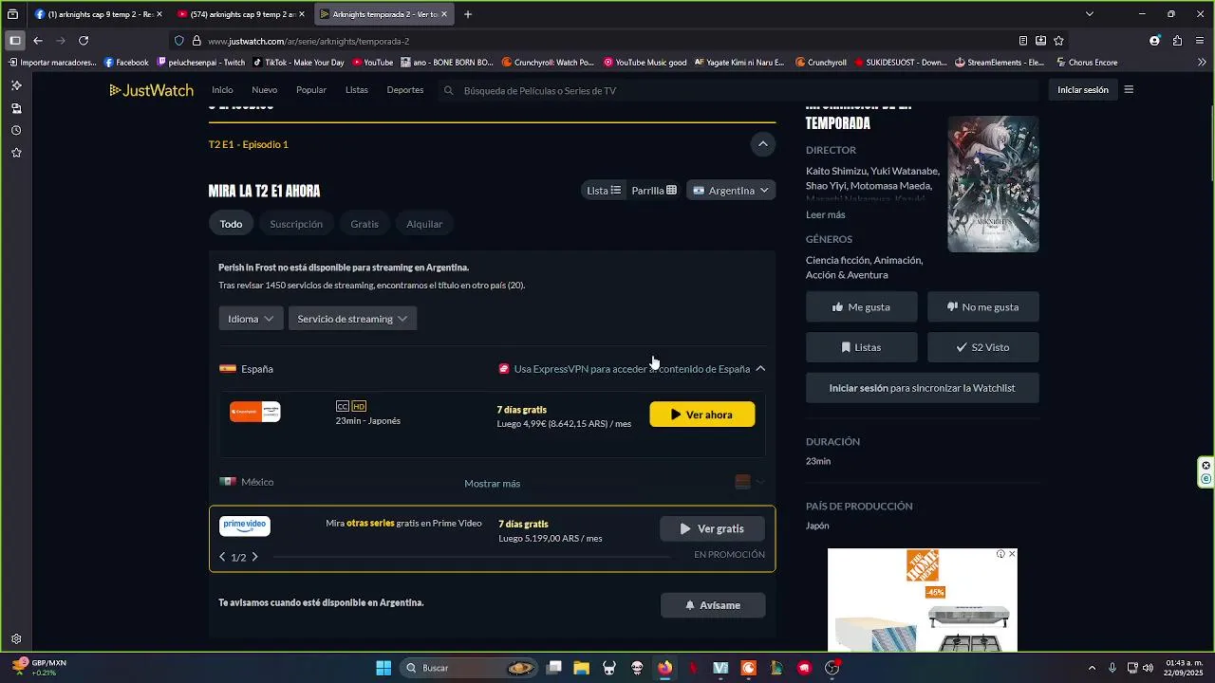Click the Firefox taskbar icon

pos(665,668)
